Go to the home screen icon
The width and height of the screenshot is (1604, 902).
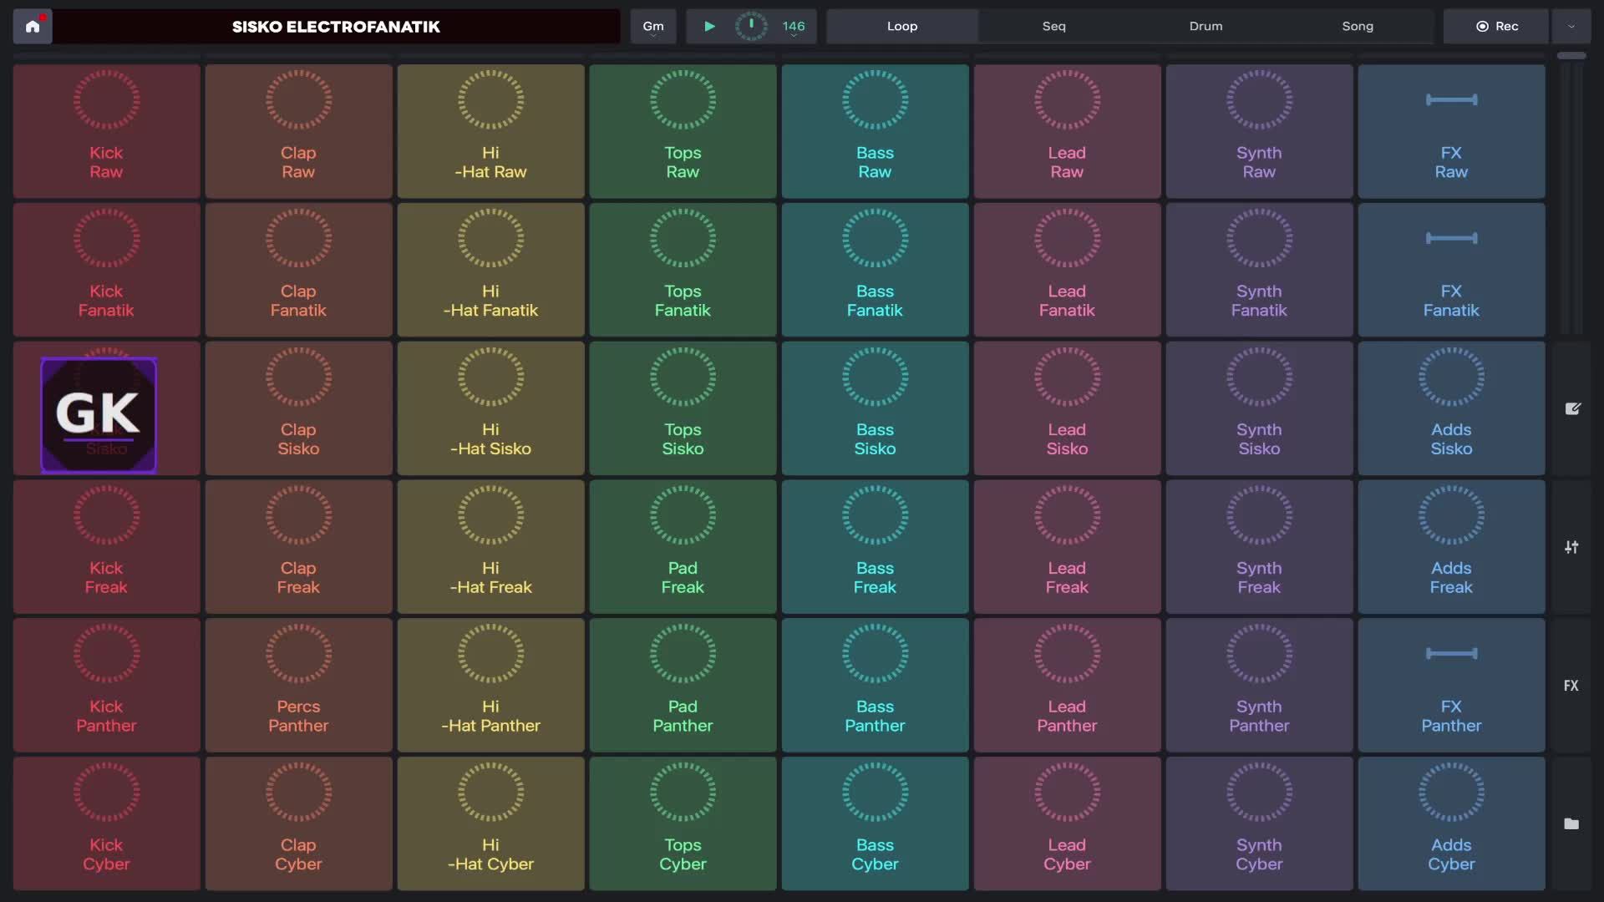(33, 27)
